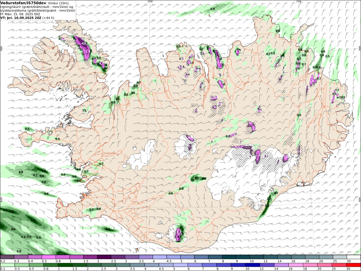361x271 pixels.
Task: Click the bright red swatch above 30
Action: pos(353,265)
